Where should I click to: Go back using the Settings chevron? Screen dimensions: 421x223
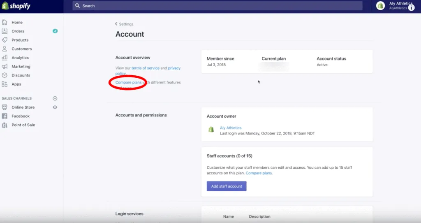pyautogui.click(x=116, y=24)
